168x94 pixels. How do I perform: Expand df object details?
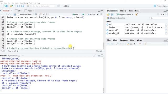107,25
